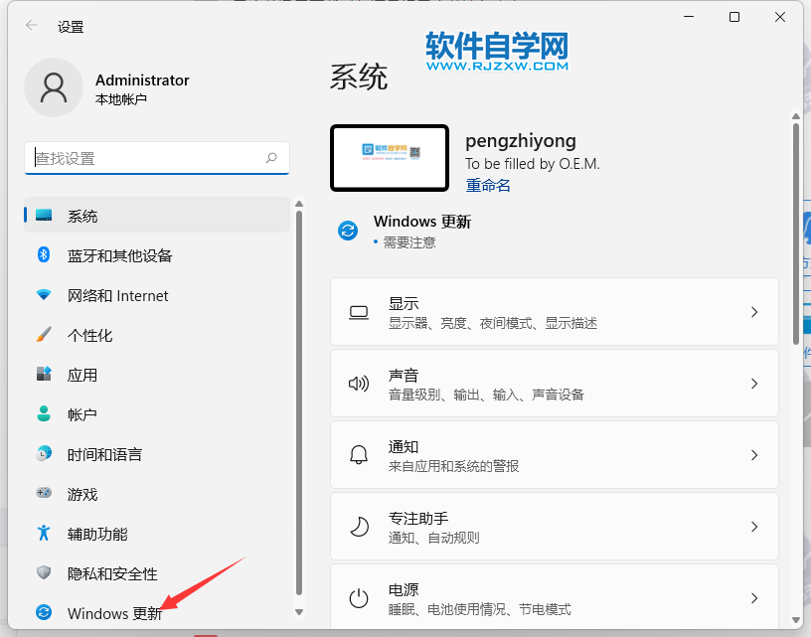Click the 需要注意 status text
The width and height of the screenshot is (811, 637).
(x=409, y=242)
